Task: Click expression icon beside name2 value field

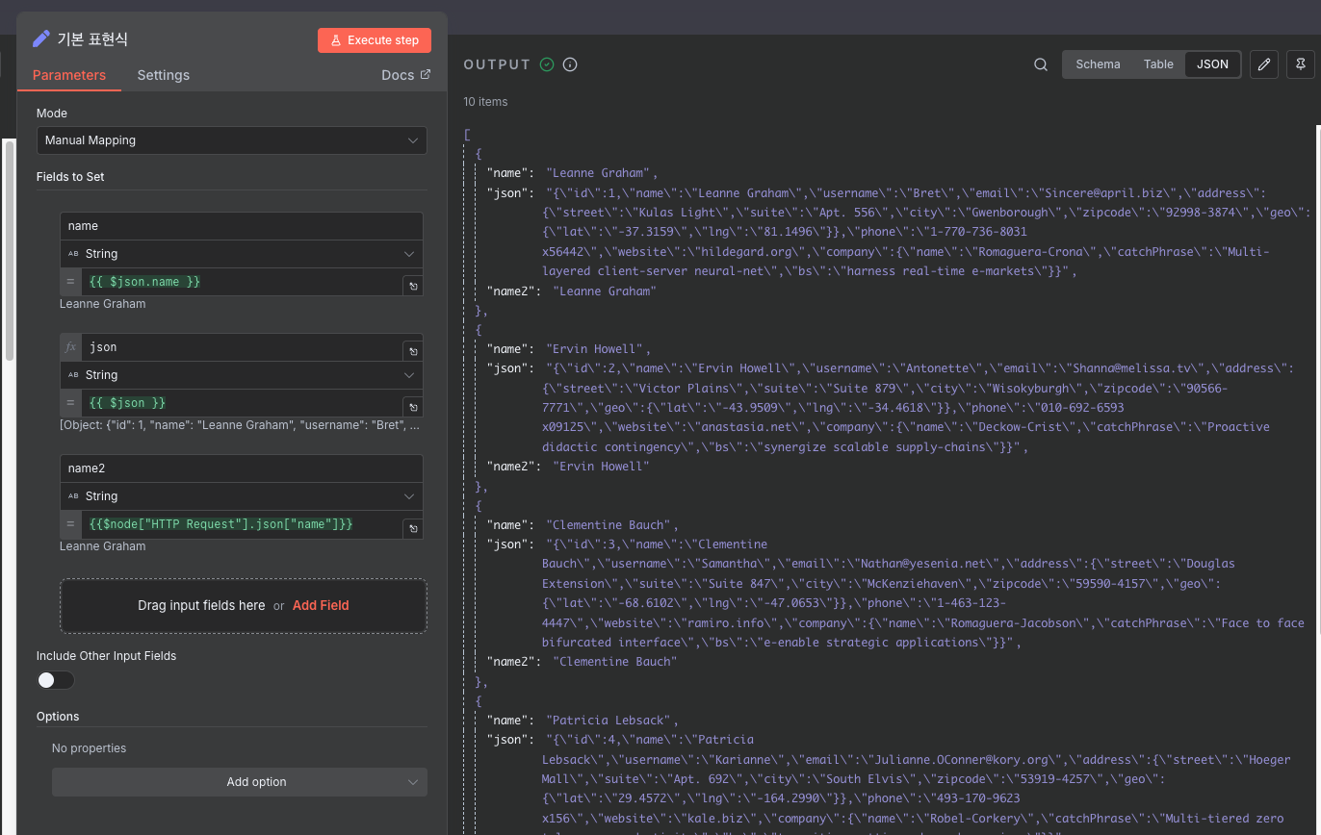Action: click(x=412, y=528)
